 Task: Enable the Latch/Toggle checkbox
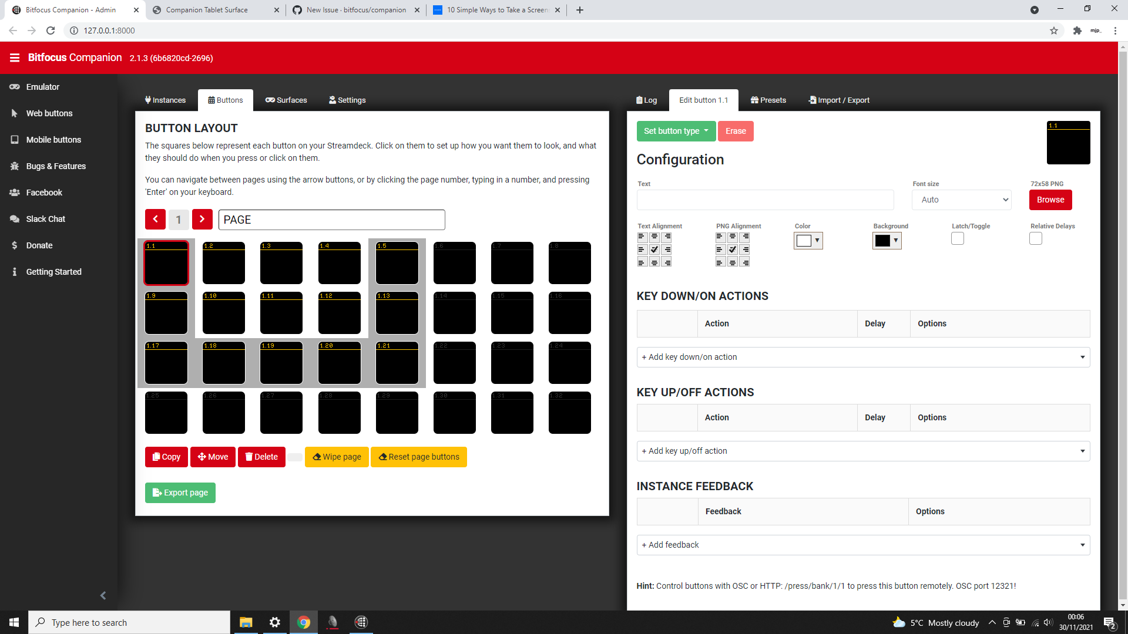click(x=957, y=238)
